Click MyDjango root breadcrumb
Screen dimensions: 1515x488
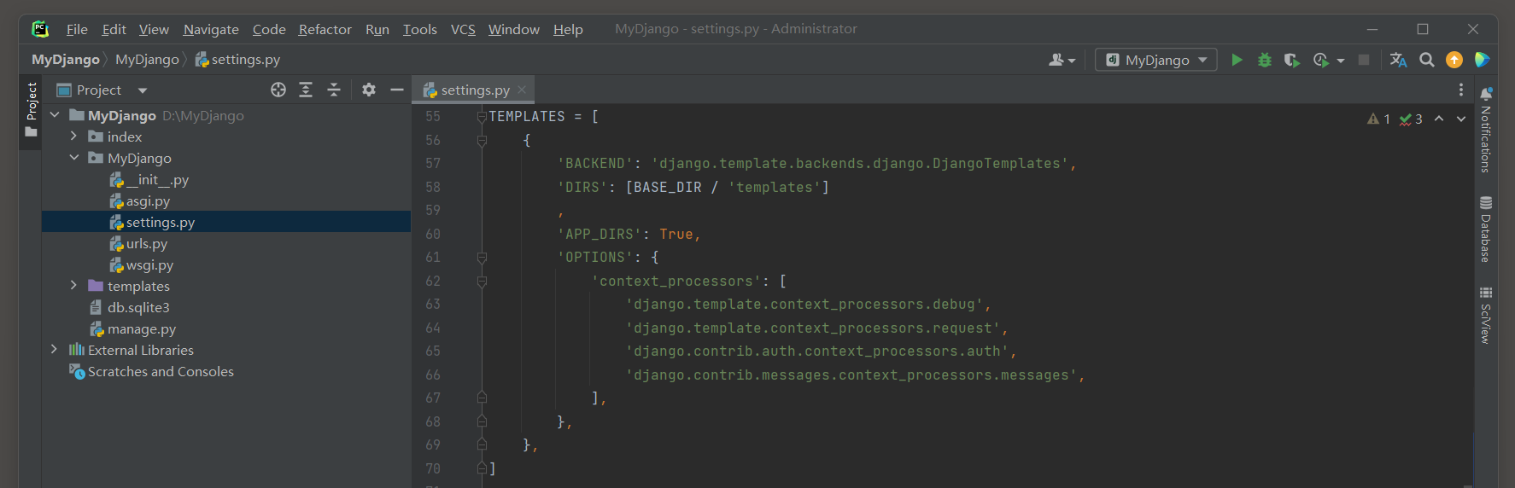tap(66, 59)
